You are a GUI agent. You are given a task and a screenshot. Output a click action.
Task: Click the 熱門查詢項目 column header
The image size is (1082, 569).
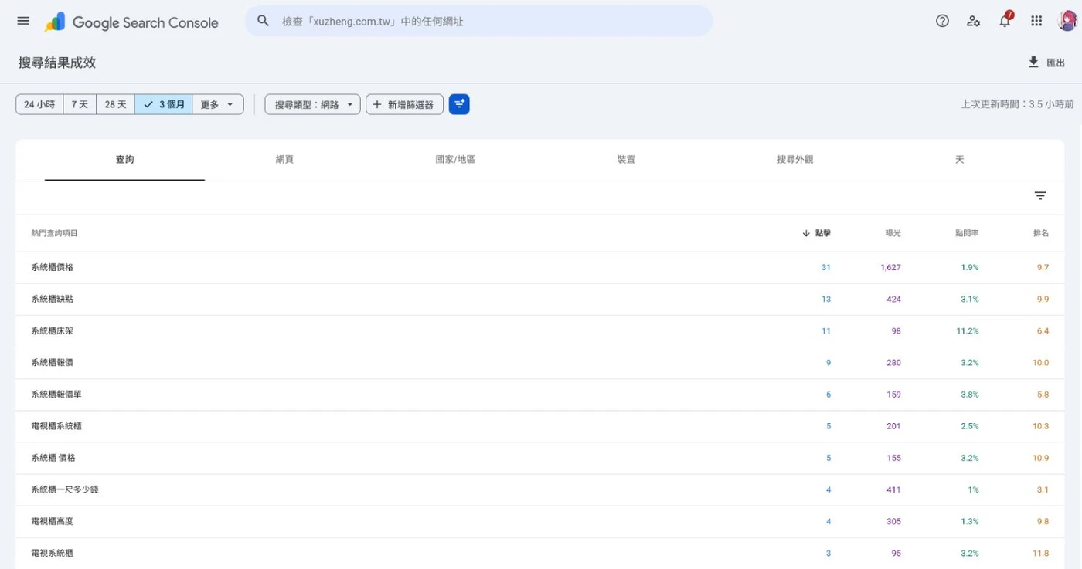tap(54, 233)
